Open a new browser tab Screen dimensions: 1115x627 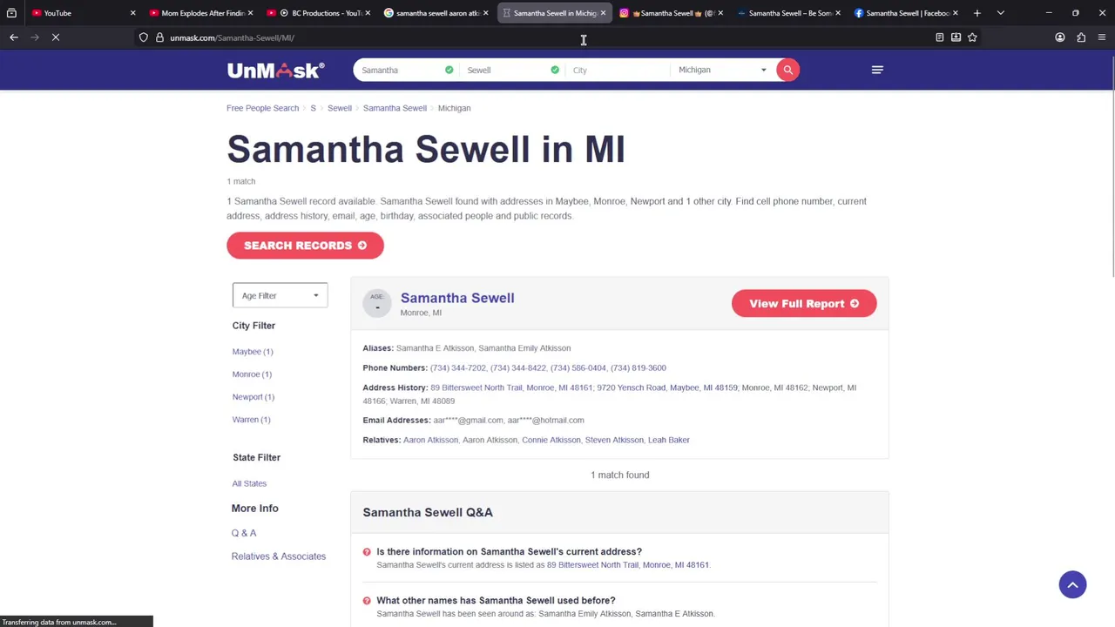pyautogui.click(x=977, y=13)
